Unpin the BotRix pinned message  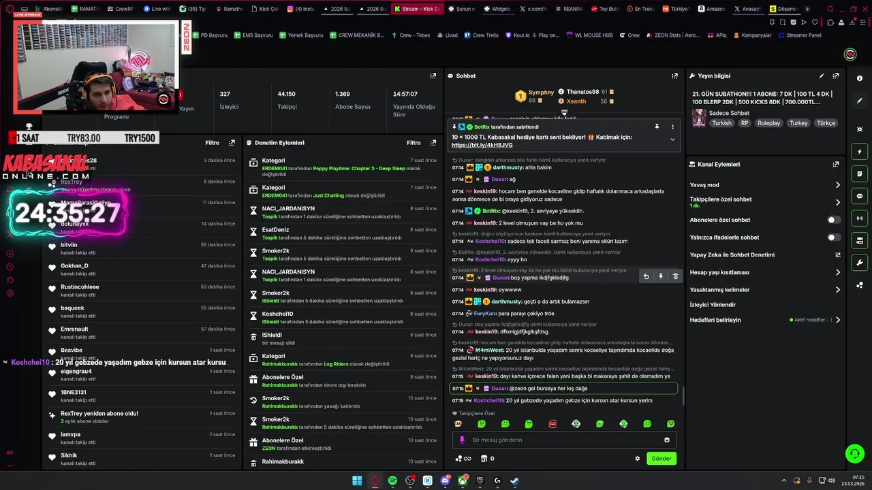tap(657, 127)
